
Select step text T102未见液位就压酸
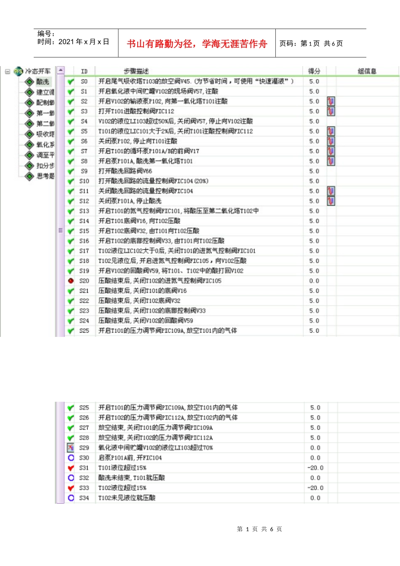[127, 498]
